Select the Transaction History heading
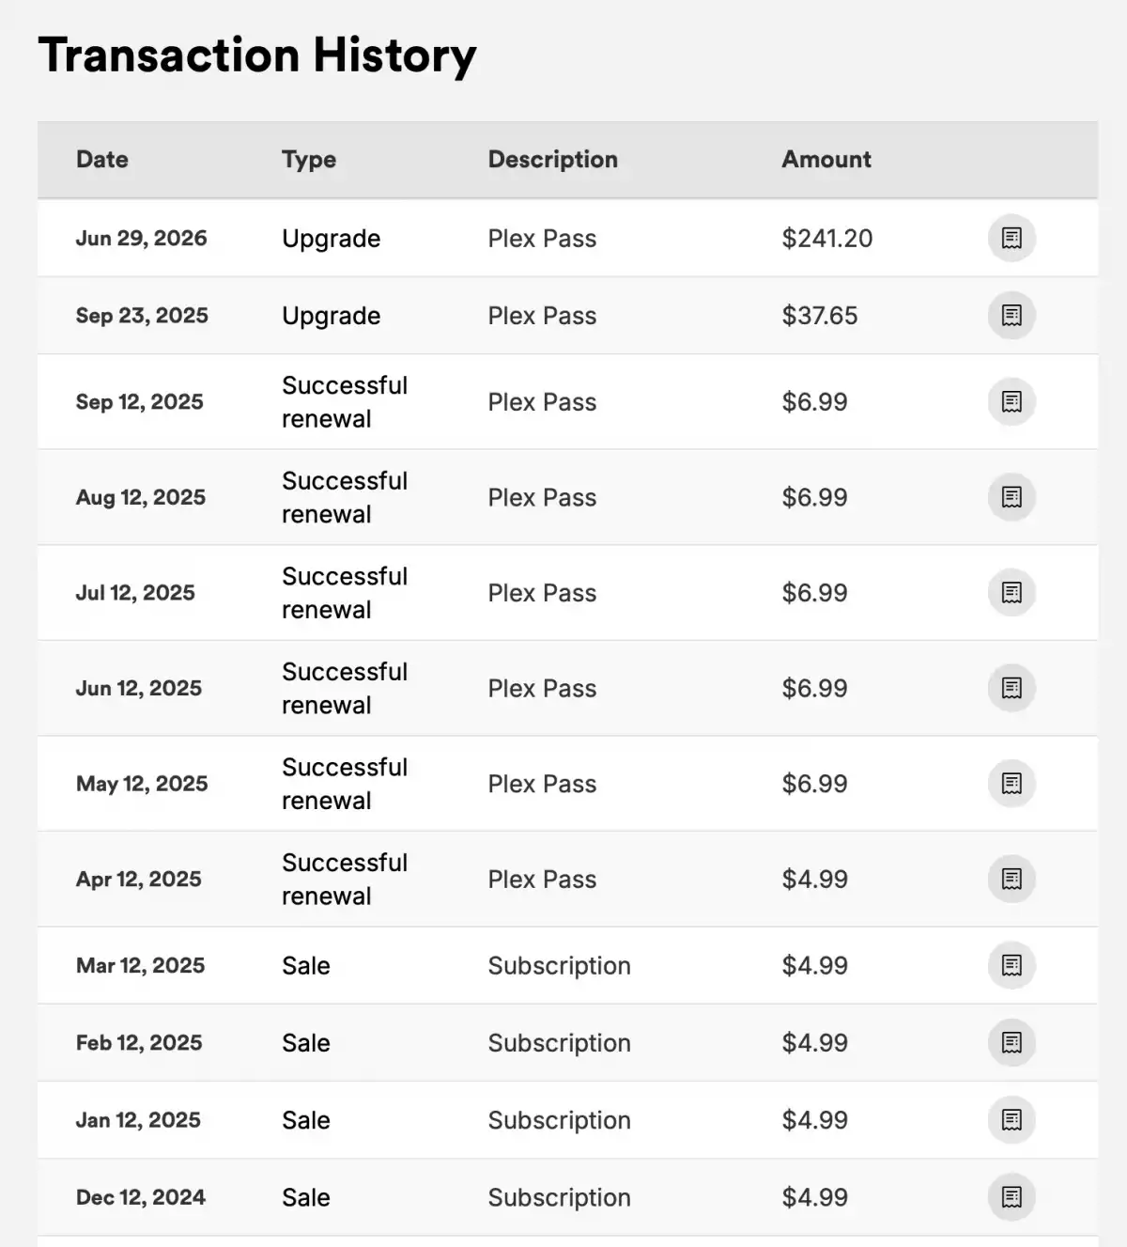Viewport: 1127px width, 1247px height. (x=257, y=55)
